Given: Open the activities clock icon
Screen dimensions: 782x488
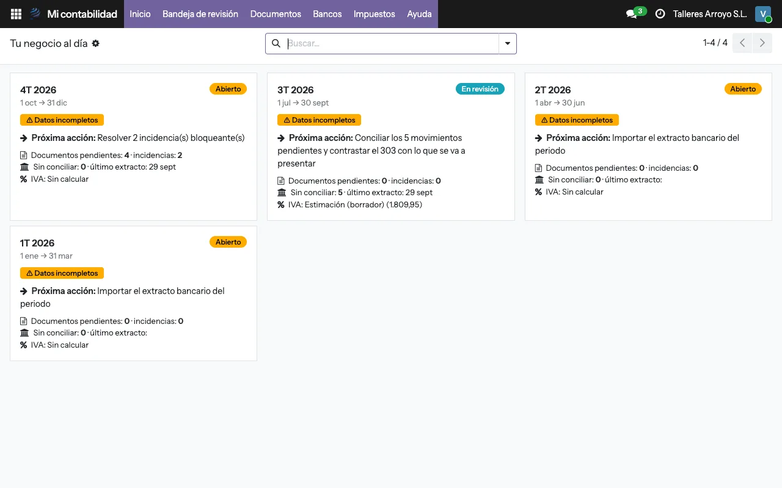Looking at the screenshot, I should pos(660,14).
